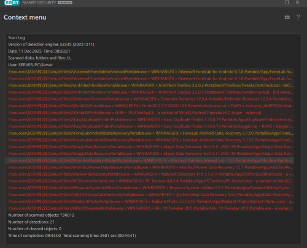The width and height of the screenshot is (307, 248).
Task: Close the ESET Smart Security window
Action: (298, 2)
